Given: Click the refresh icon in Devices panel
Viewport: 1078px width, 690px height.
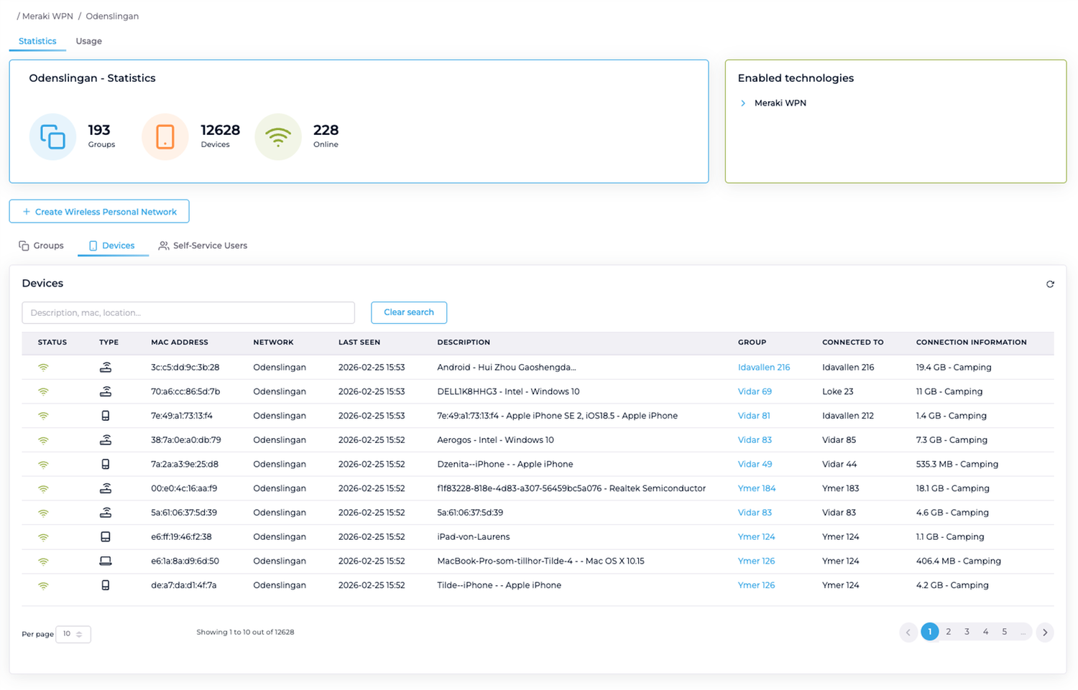Looking at the screenshot, I should point(1050,284).
